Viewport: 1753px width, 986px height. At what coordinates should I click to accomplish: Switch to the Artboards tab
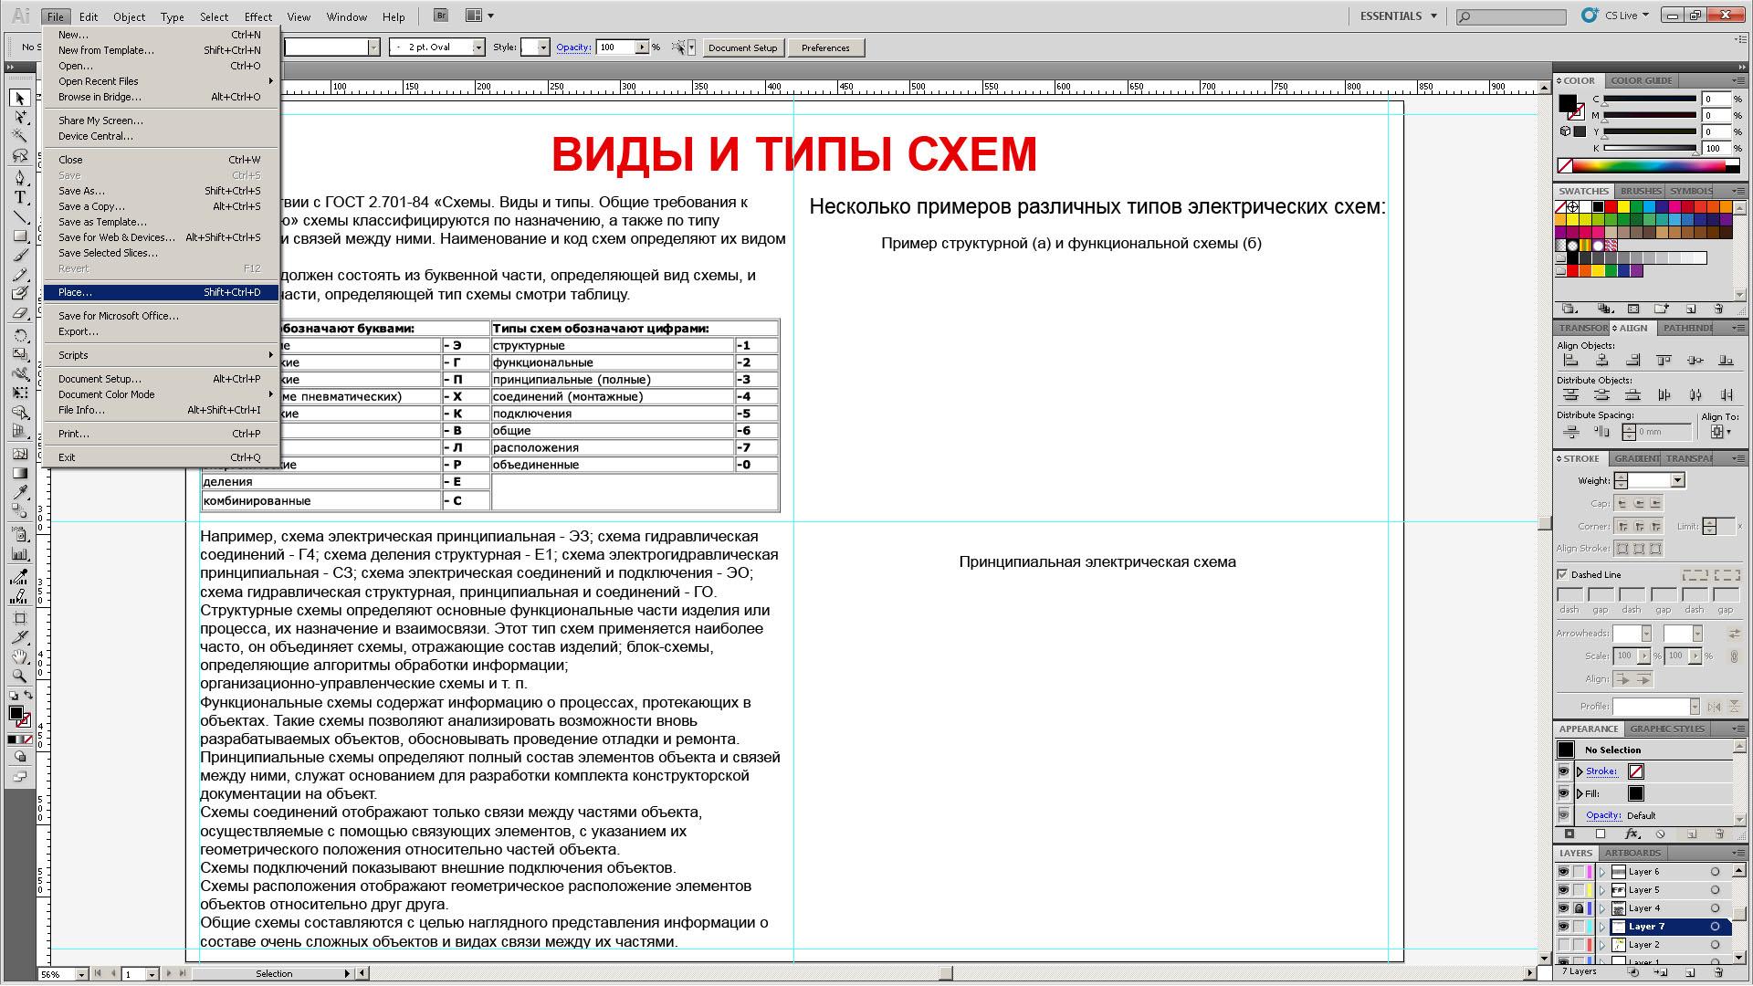point(1633,853)
